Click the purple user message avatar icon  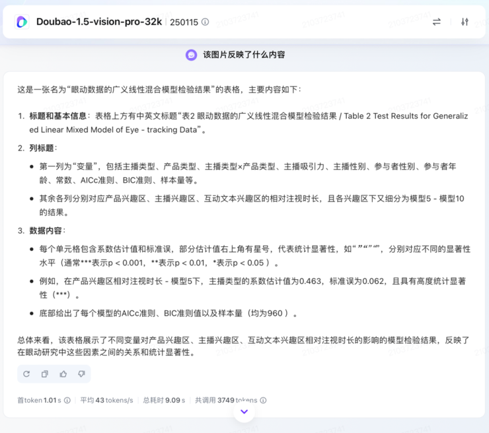pos(191,55)
